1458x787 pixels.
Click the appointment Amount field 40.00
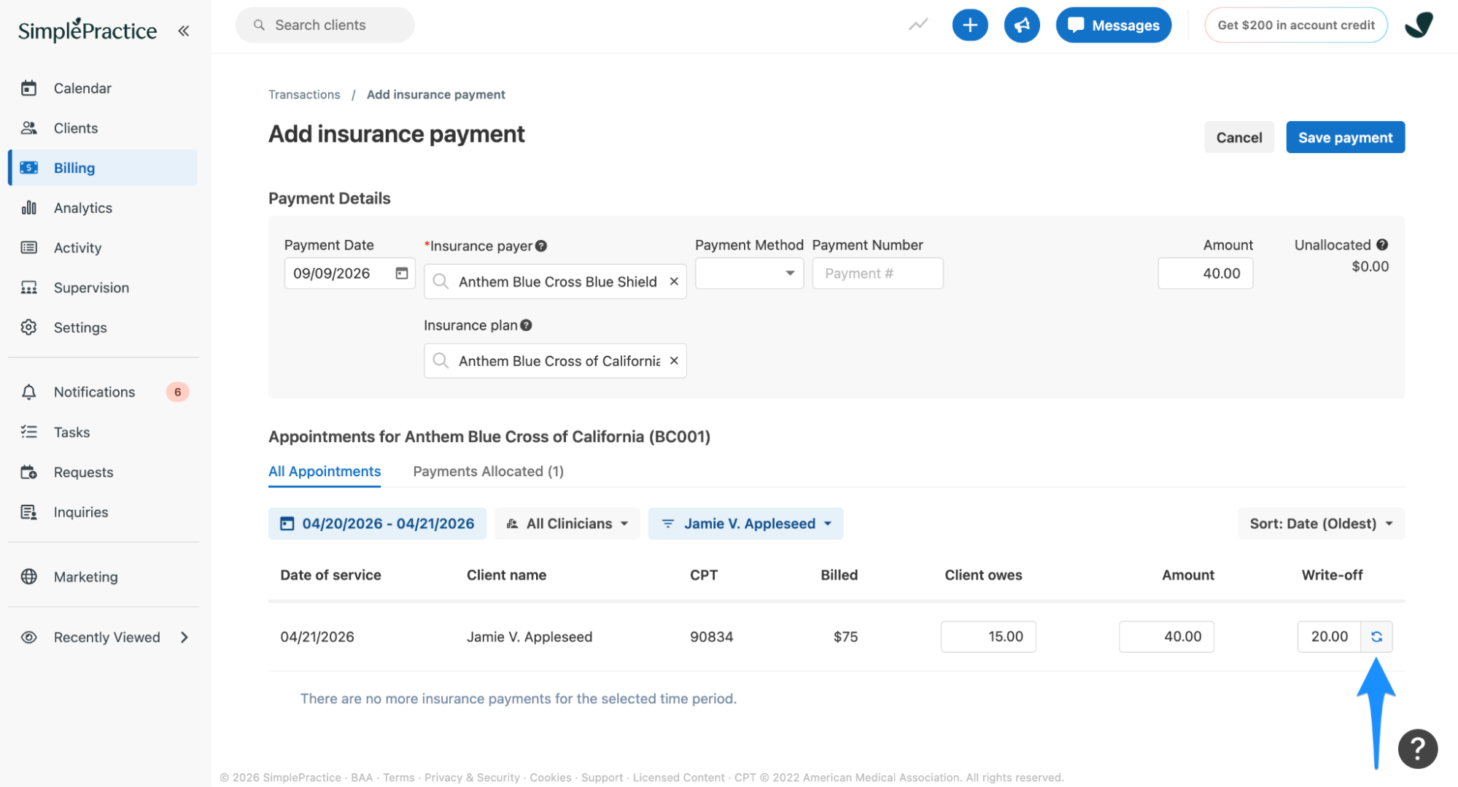[1166, 637]
